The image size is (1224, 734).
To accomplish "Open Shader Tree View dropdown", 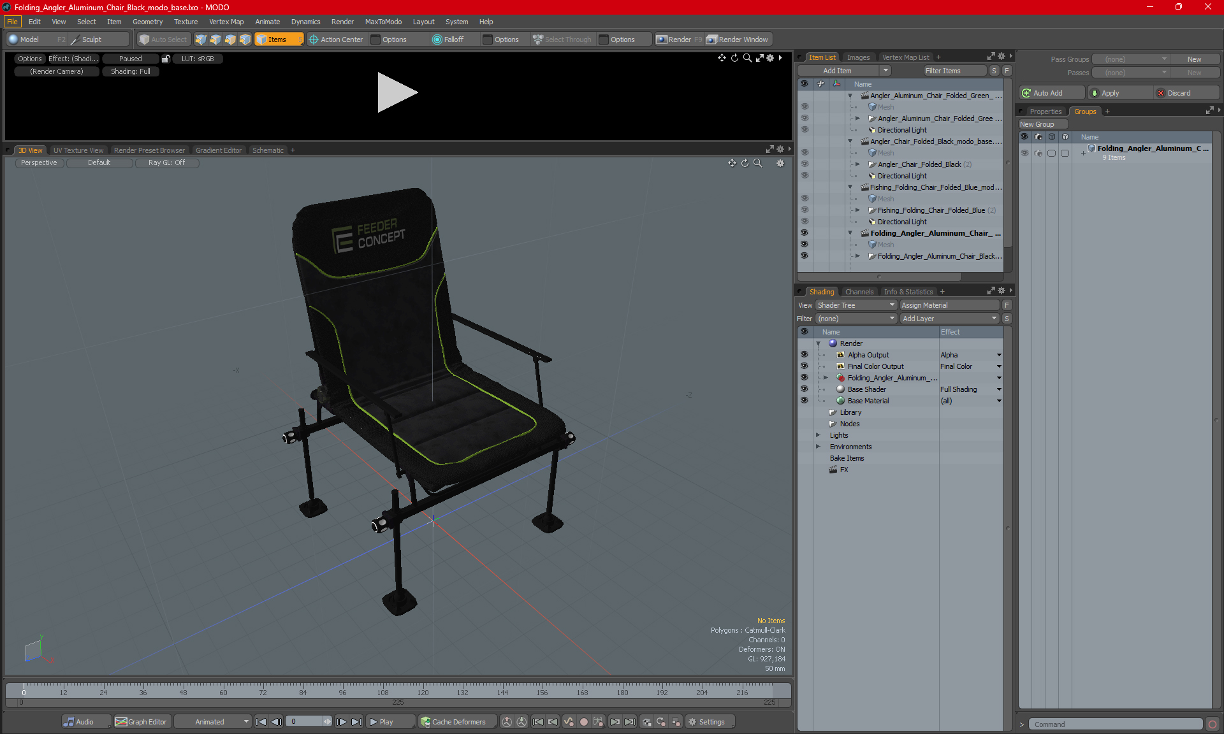I will tap(856, 305).
